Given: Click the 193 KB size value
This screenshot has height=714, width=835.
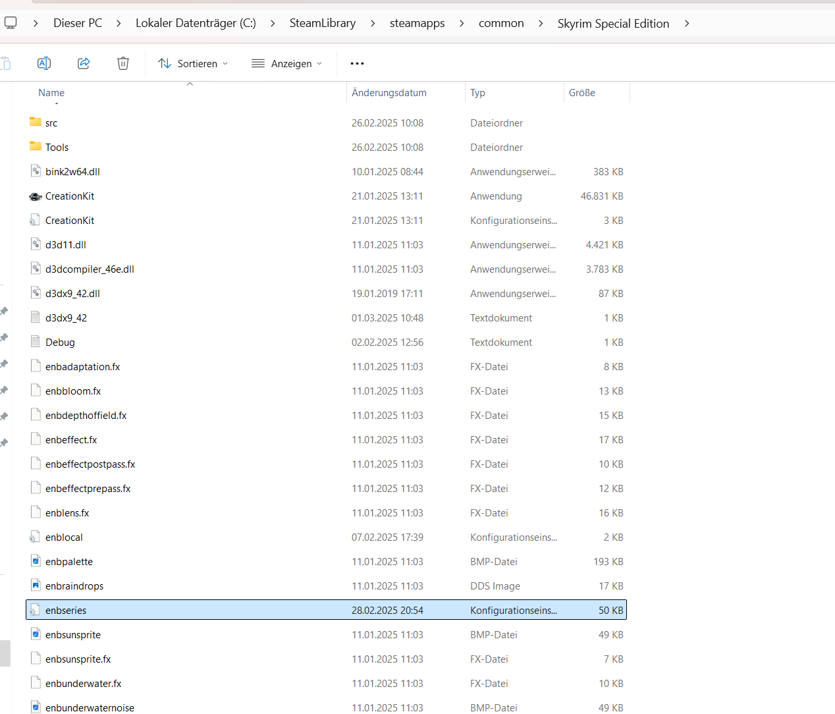Looking at the screenshot, I should click(x=608, y=561).
